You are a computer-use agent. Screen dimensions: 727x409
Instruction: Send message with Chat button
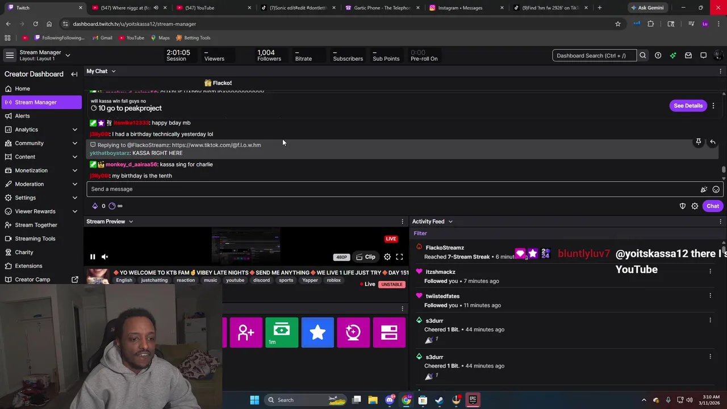[x=713, y=206]
